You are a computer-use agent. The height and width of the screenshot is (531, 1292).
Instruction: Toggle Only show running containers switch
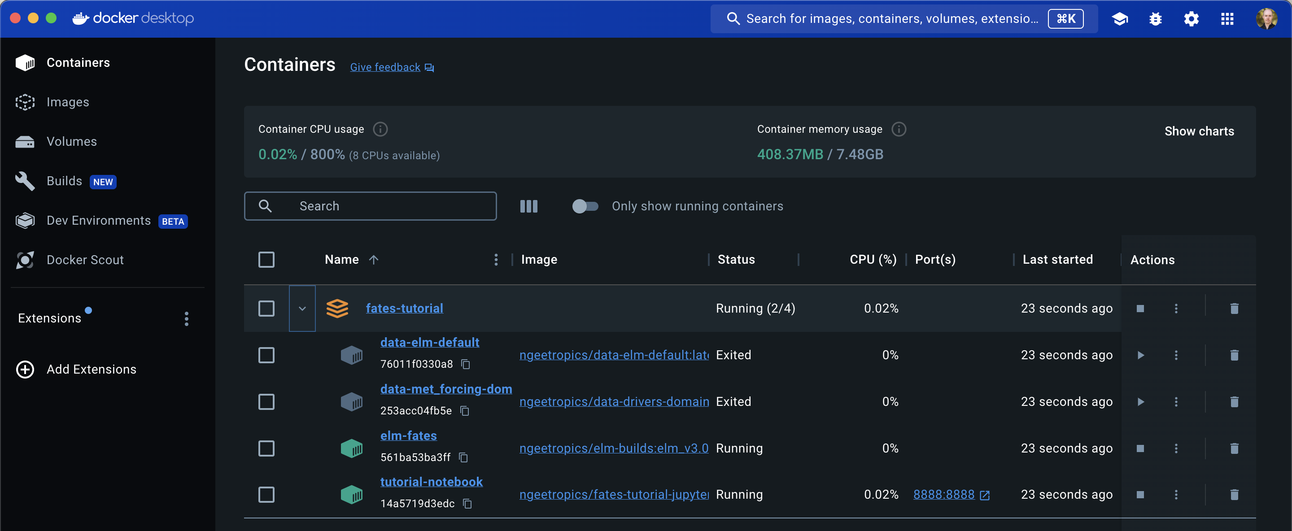coord(585,206)
